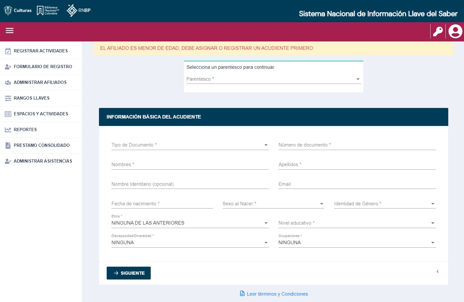The width and height of the screenshot is (464, 302).
Task: Expand the Parentesco dropdown
Action: pos(273,79)
